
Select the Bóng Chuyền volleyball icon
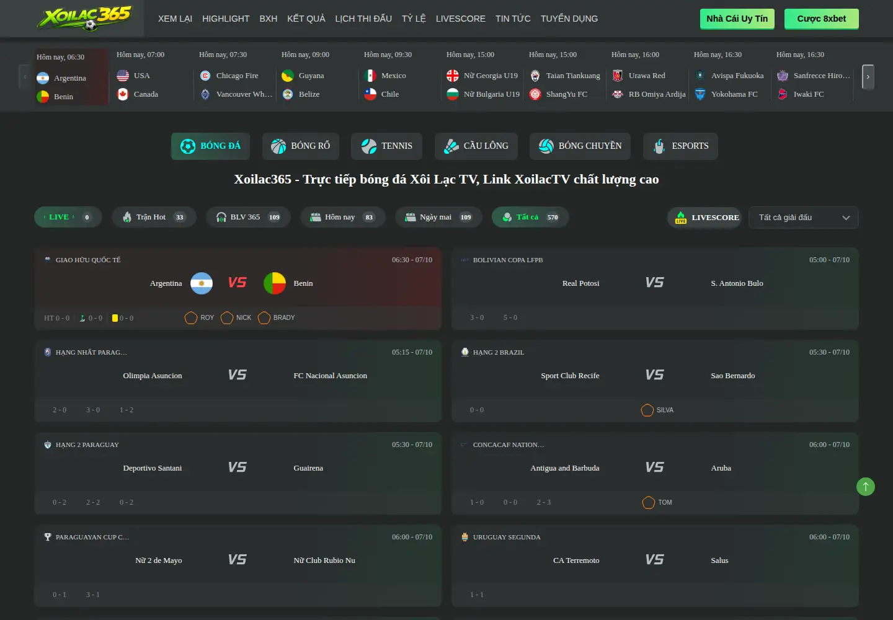[x=546, y=146]
